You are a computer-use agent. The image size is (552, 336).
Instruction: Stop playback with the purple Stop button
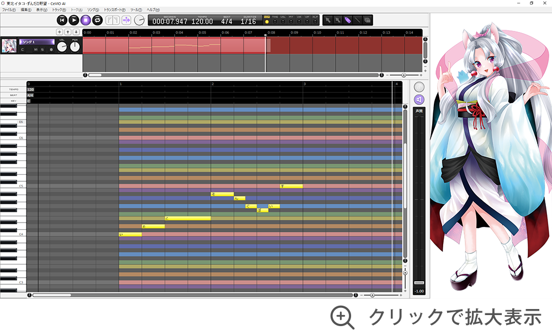tap(86, 20)
